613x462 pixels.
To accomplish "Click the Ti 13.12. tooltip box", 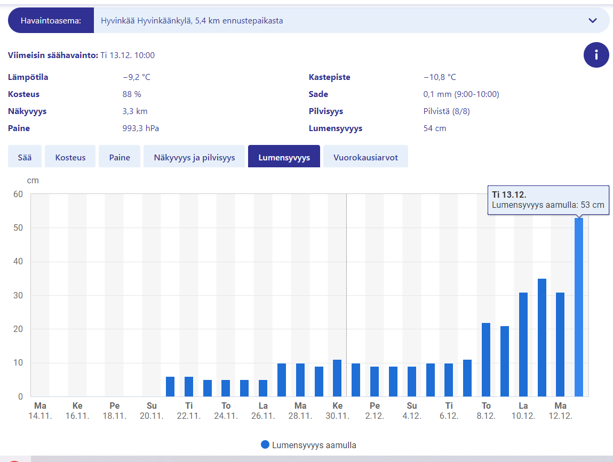I will pos(548,200).
